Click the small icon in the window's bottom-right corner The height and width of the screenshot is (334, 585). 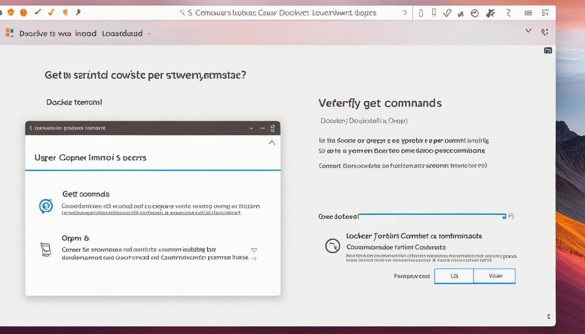tap(548, 317)
